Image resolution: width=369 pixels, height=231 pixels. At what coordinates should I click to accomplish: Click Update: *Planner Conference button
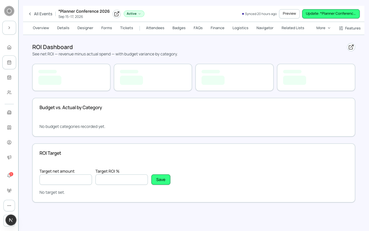pyautogui.click(x=331, y=14)
